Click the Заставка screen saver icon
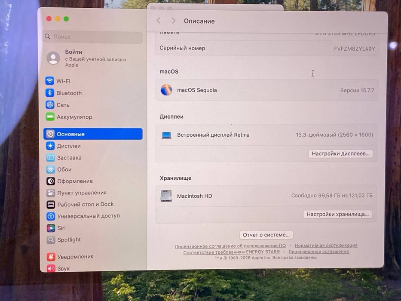The width and height of the screenshot is (401, 301). click(x=50, y=157)
